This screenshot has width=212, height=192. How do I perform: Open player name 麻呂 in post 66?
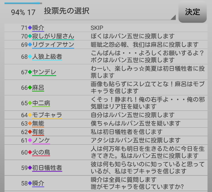[38, 88]
